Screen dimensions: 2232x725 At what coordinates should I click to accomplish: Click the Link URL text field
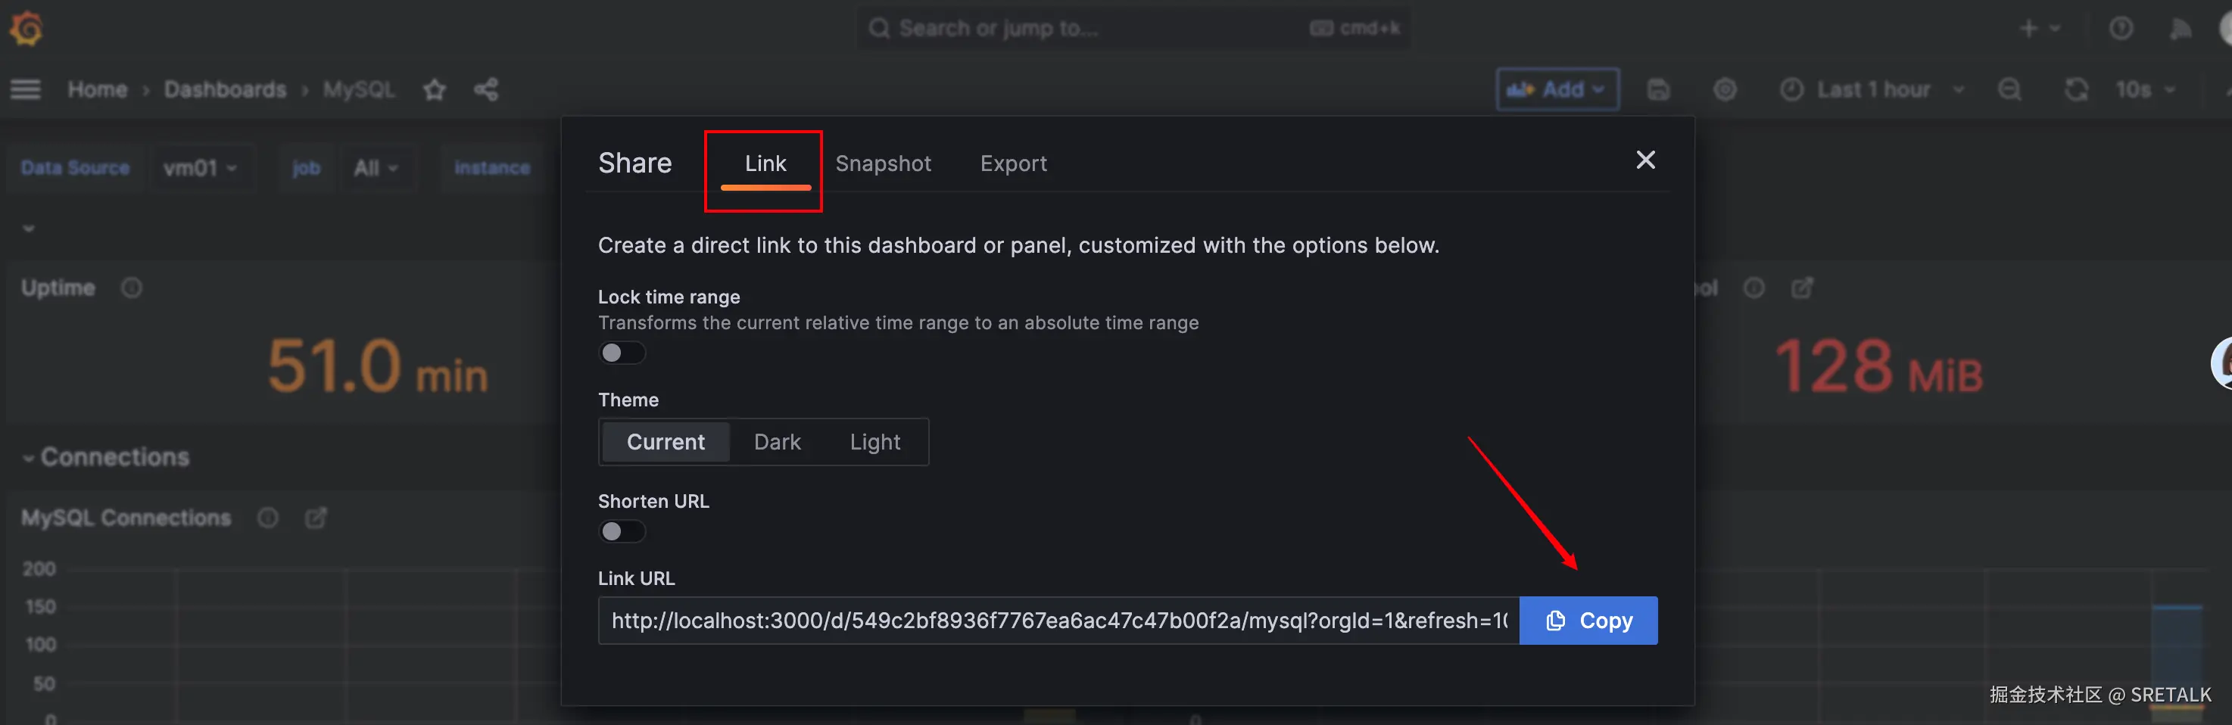(1057, 621)
